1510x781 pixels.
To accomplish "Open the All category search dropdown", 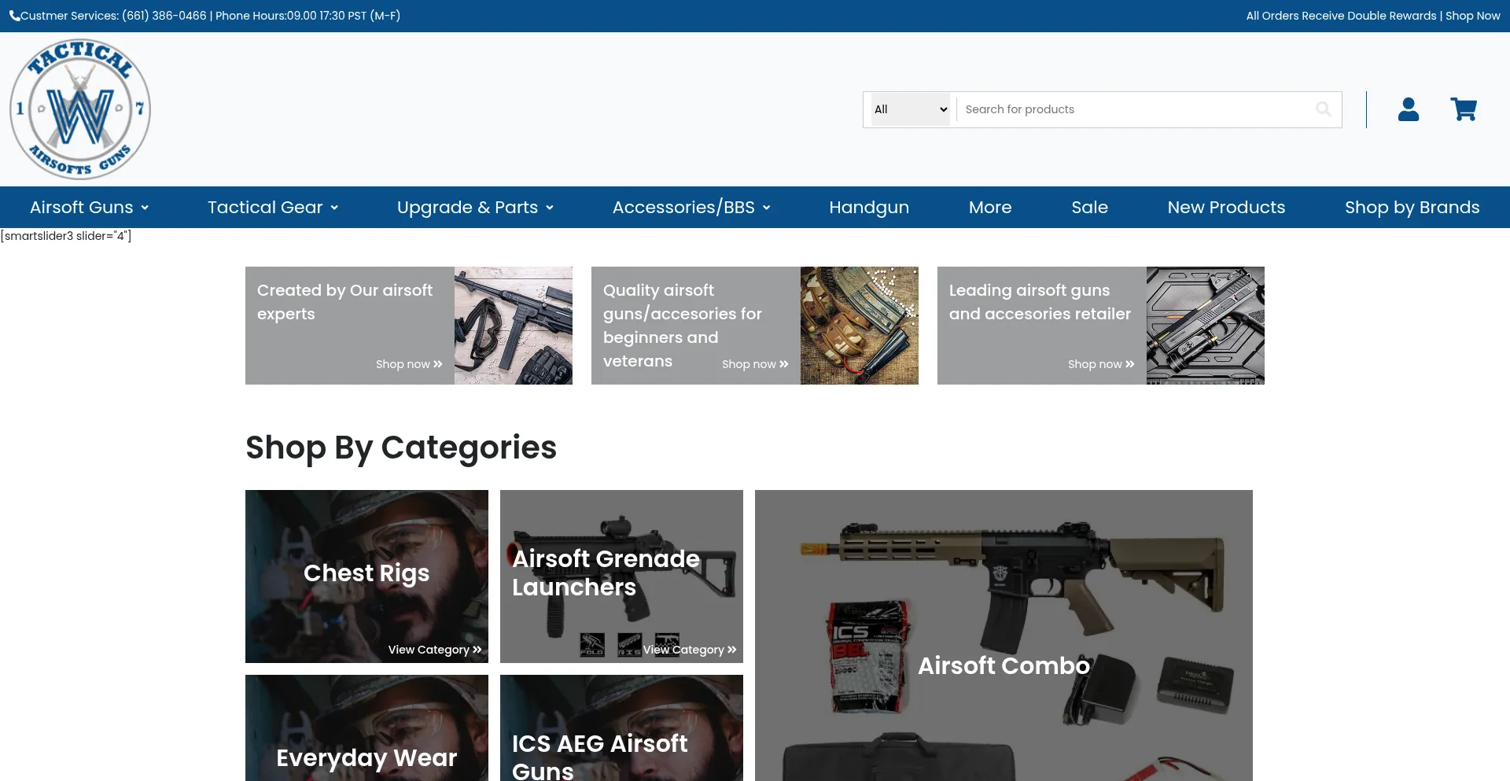I will (910, 109).
